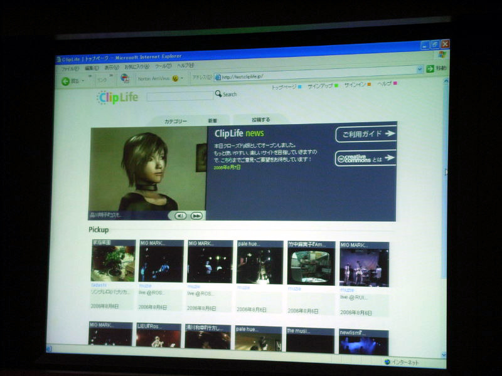This screenshot has height=376, width=502.
Task: Click the ClipLife logo
Action: (117, 97)
